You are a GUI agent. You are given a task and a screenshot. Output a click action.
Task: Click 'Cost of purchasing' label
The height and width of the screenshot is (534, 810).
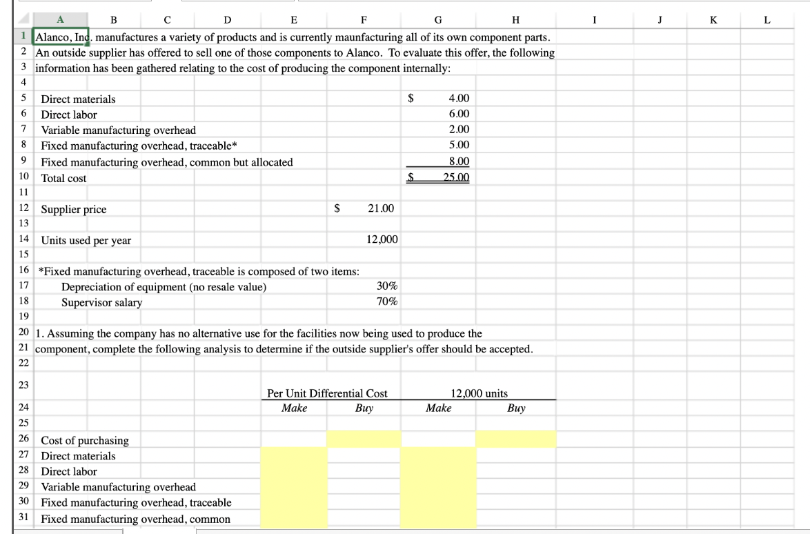(85, 441)
